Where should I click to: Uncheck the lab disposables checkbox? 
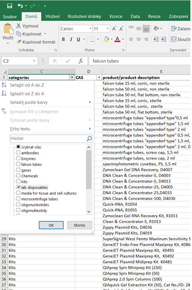pos(18,187)
